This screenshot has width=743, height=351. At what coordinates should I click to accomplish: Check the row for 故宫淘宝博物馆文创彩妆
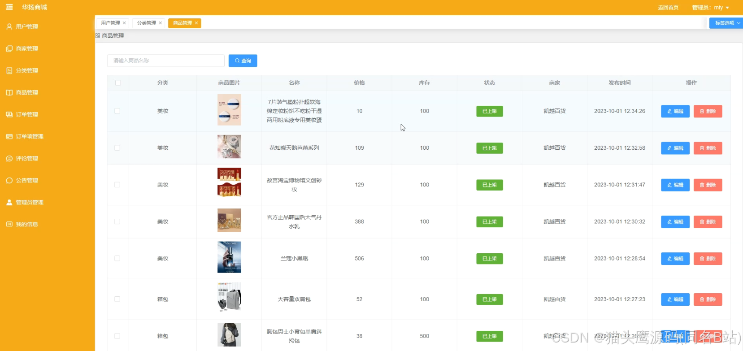[x=117, y=185]
